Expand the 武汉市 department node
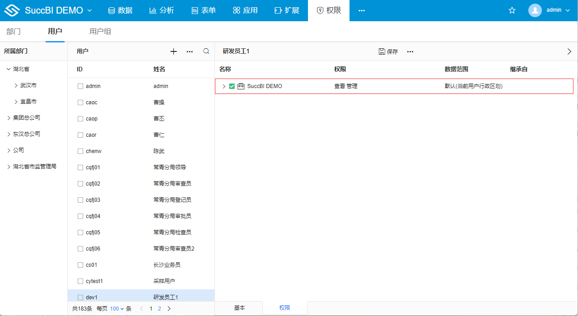Image resolution: width=578 pixels, height=316 pixels. (x=17, y=85)
